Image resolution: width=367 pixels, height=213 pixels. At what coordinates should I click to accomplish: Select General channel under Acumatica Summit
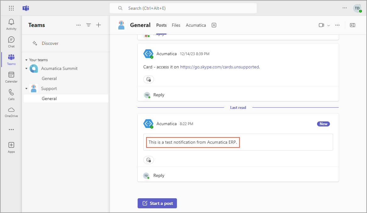tap(49, 78)
